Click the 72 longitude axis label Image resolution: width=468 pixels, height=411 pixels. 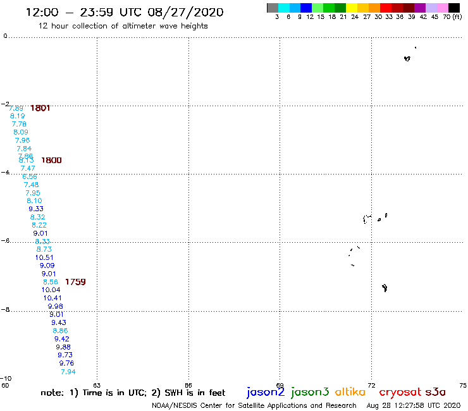(x=371, y=385)
